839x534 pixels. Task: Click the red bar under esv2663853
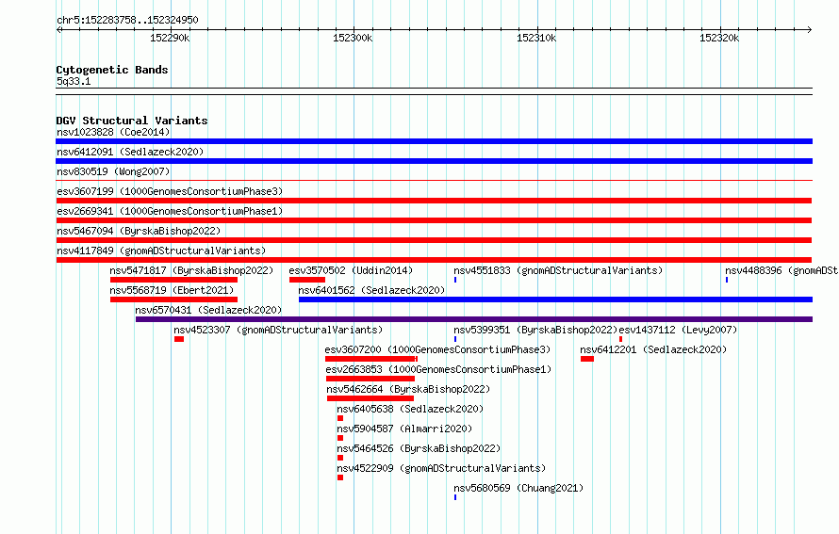(370, 379)
